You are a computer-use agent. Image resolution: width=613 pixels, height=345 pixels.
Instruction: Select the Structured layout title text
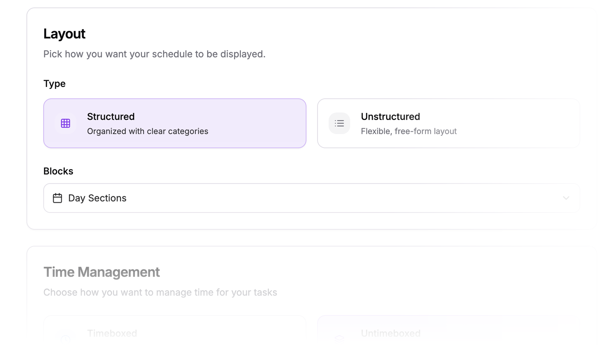[x=111, y=117]
